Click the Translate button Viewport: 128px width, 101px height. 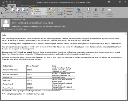click(x=79, y=11)
